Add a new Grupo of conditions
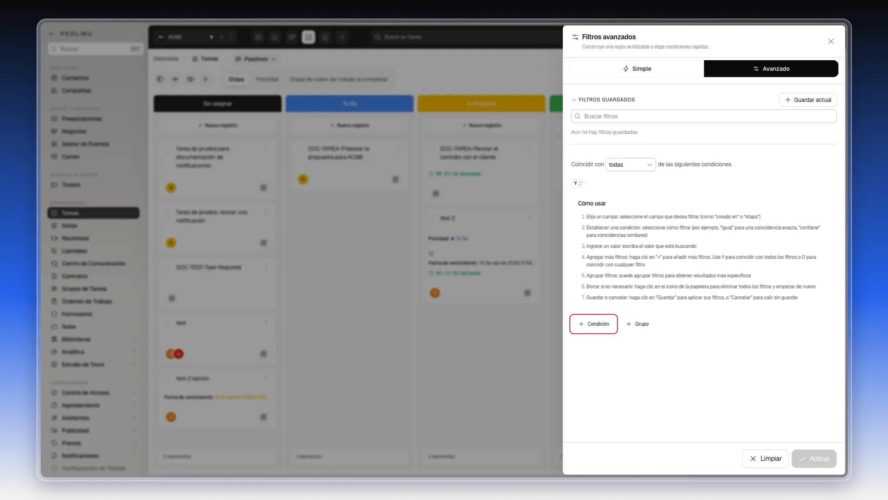This screenshot has width=888, height=500. 637,324
